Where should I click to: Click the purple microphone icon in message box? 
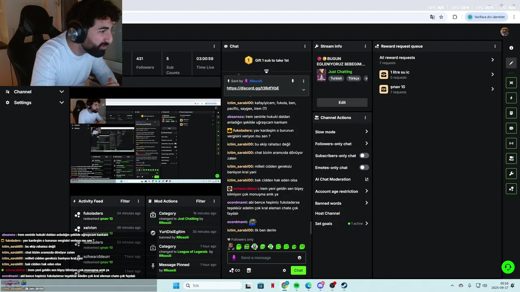pyautogui.click(x=234, y=258)
